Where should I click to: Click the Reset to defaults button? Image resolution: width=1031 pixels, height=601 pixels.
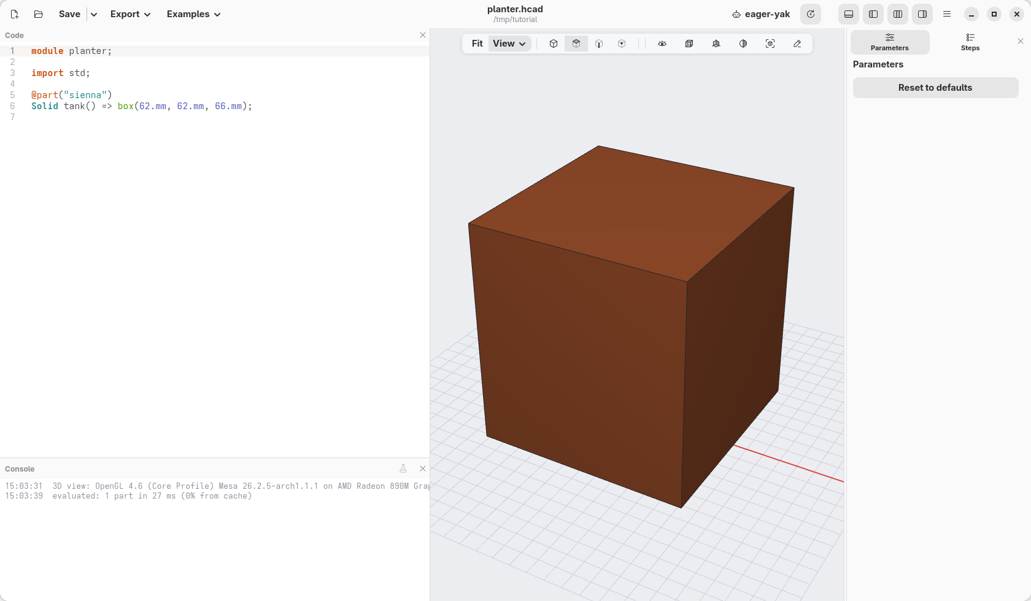(x=935, y=88)
